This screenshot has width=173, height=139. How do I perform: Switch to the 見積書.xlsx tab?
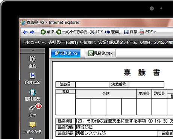click(x=100, y=53)
